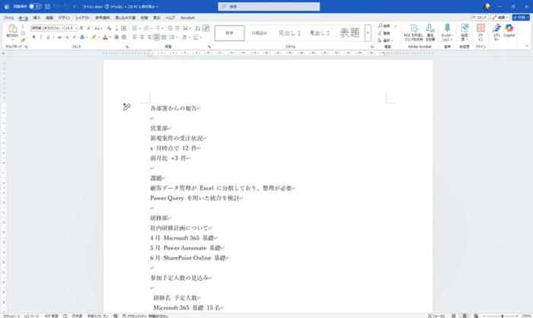The width and height of the screenshot is (533, 318).
Task: Click the Paste clipboard icon
Action: point(12,31)
